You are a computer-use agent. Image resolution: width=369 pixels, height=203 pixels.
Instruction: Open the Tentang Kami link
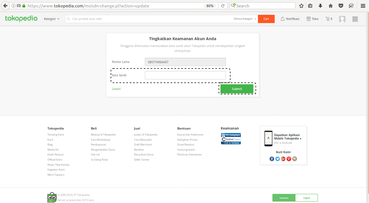56,135
